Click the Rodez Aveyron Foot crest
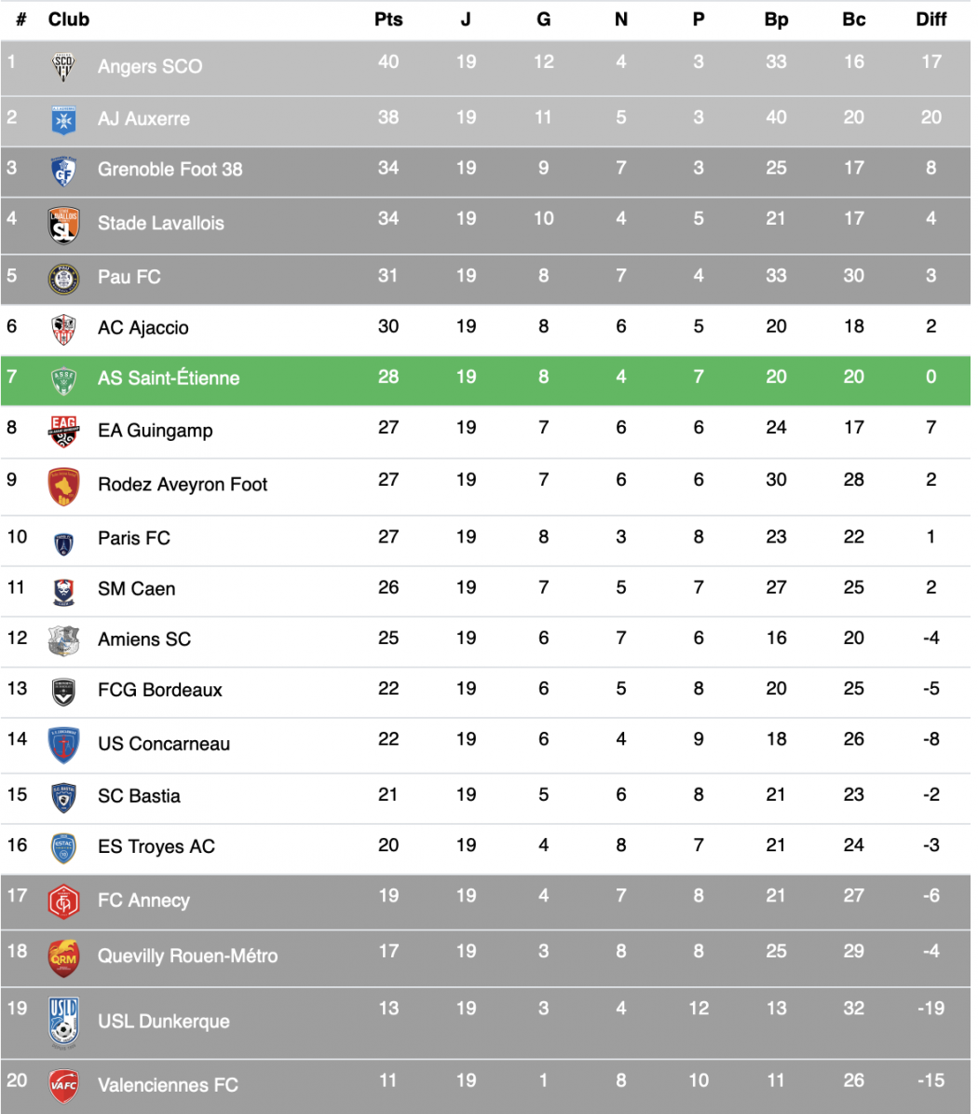 click(63, 485)
